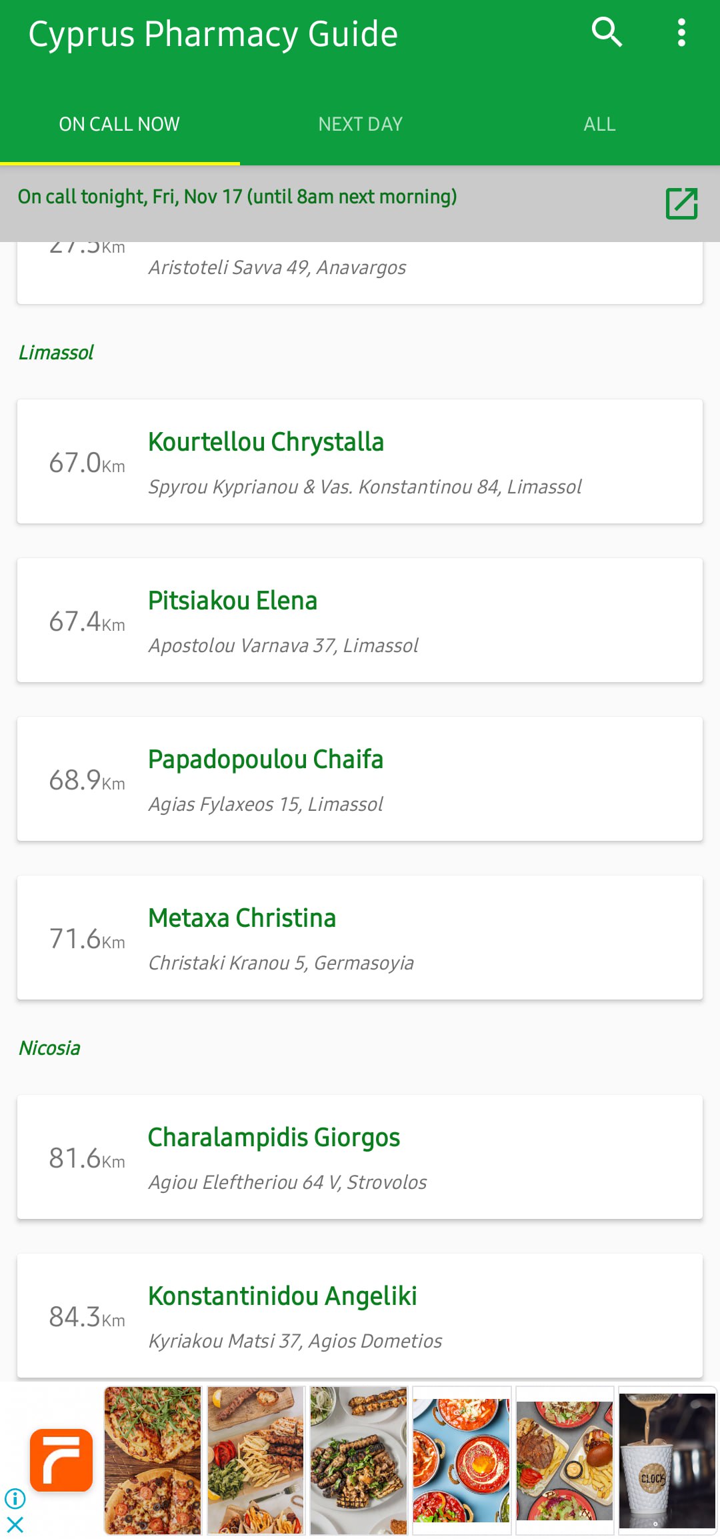This screenshot has height=1539, width=720.
Task: Tap the on call tonight banner text
Action: [237, 197]
